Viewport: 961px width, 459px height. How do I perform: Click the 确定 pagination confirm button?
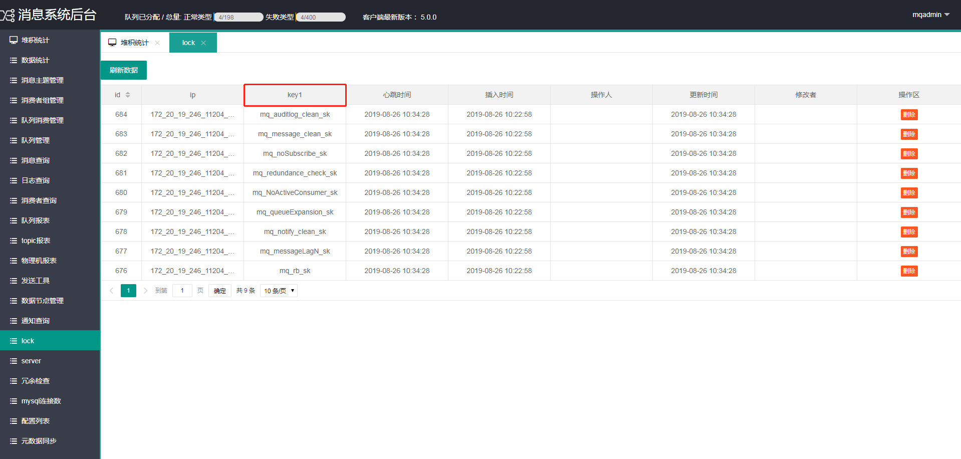tap(220, 291)
